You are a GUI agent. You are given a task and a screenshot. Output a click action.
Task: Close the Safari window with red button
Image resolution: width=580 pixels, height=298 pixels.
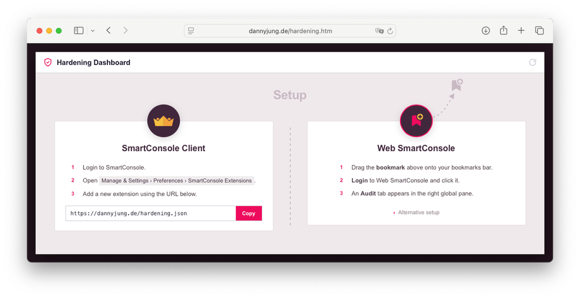(x=39, y=31)
